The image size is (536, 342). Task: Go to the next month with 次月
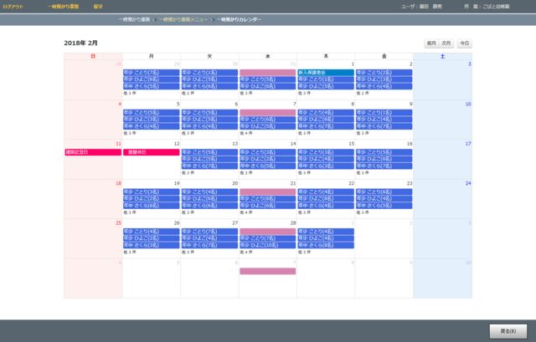tap(446, 43)
